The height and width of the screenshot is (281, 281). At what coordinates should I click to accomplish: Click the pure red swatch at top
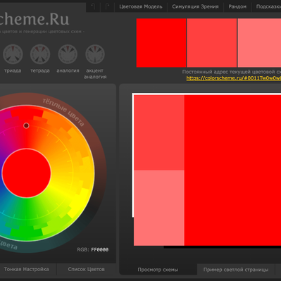coord(161,43)
